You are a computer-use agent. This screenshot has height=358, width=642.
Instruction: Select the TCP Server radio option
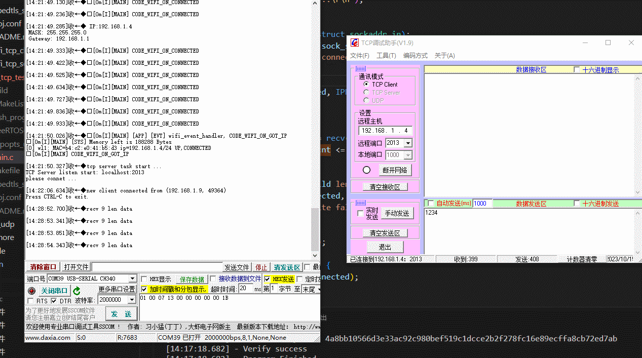coord(366,92)
